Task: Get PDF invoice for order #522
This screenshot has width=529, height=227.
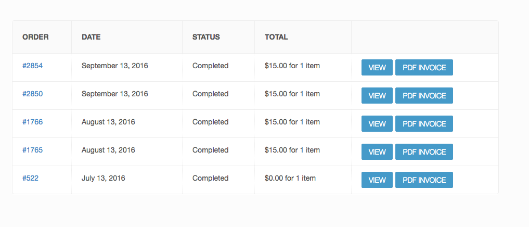Action: 424,180
